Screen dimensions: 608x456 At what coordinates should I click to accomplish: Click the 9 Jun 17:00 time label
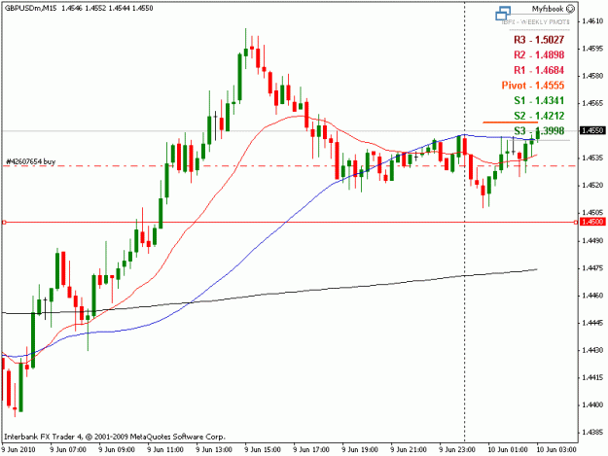click(x=311, y=450)
